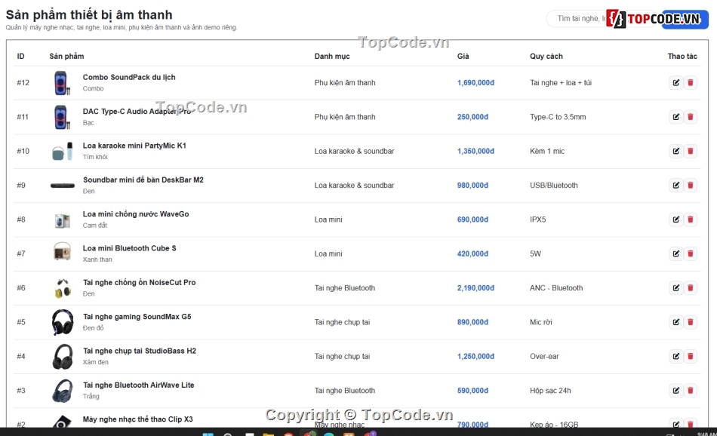Click the Giá column header
The image size is (717, 436).
(x=463, y=57)
